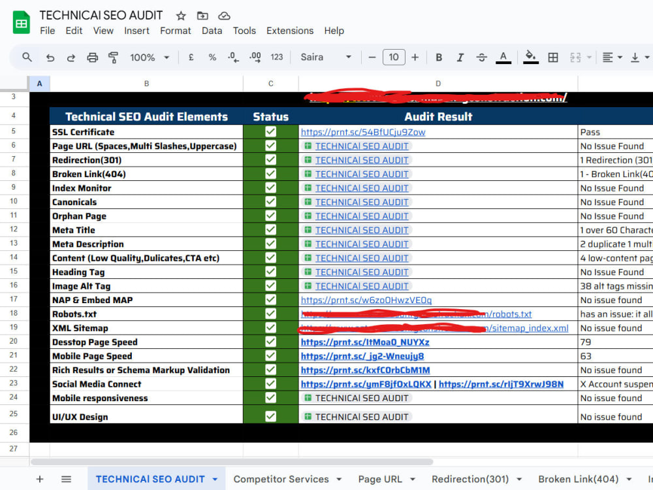Image resolution: width=653 pixels, height=490 pixels.
Task: Open vertical align dropdown
Action: 640,57
